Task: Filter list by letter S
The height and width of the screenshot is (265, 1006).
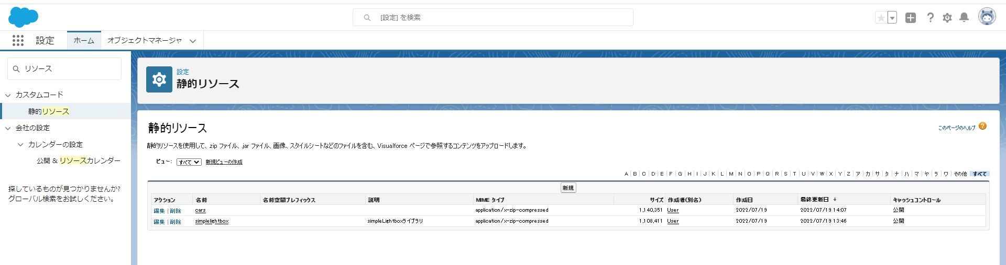Action: [785, 174]
